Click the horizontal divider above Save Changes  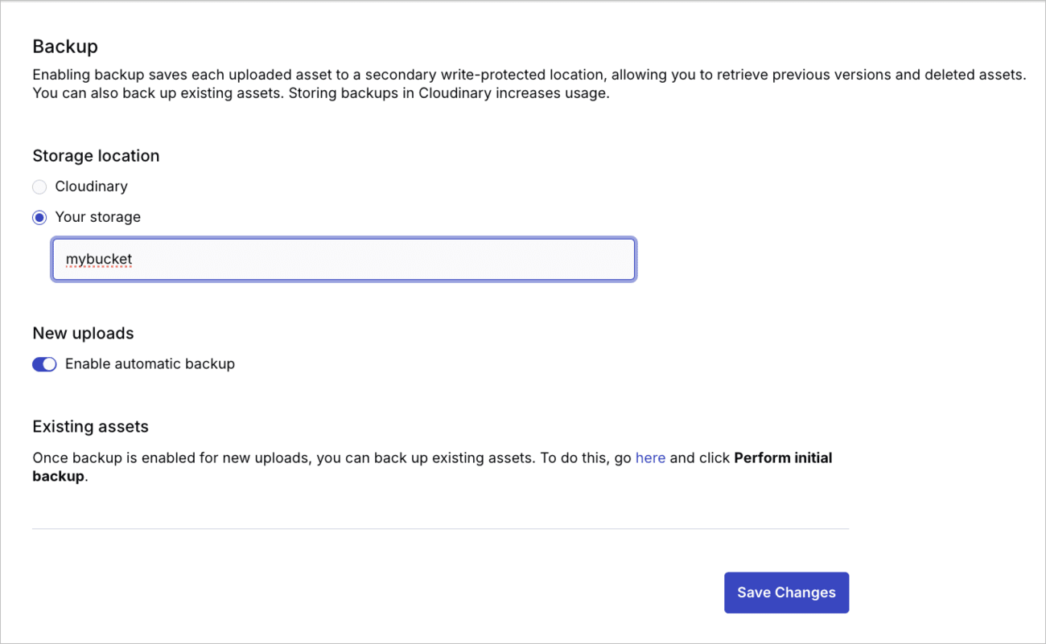point(440,529)
